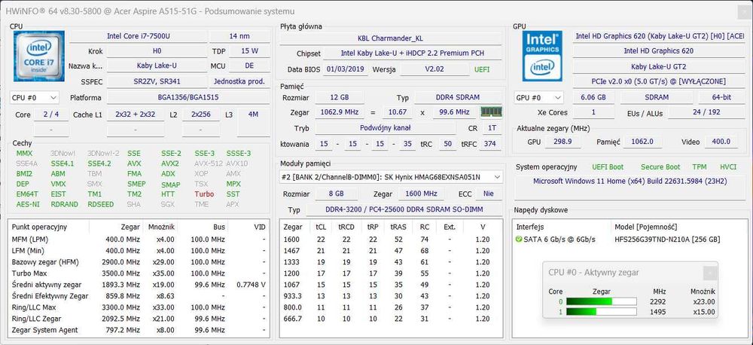
Task: Click the TPM label
Action: pyautogui.click(x=700, y=167)
